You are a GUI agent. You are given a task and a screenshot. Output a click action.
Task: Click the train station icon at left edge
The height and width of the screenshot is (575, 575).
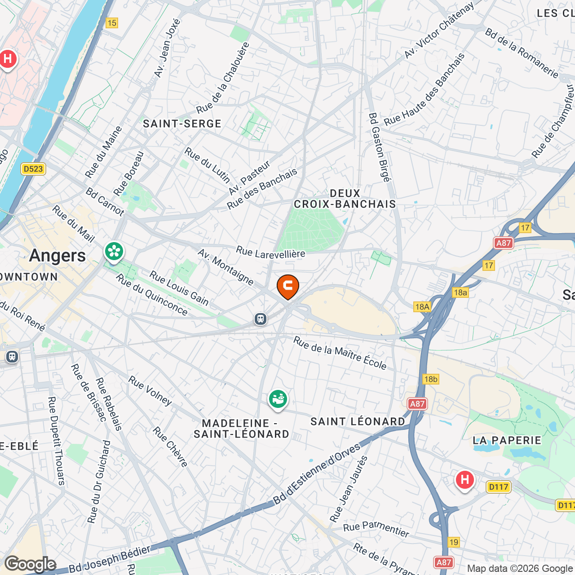[12, 357]
